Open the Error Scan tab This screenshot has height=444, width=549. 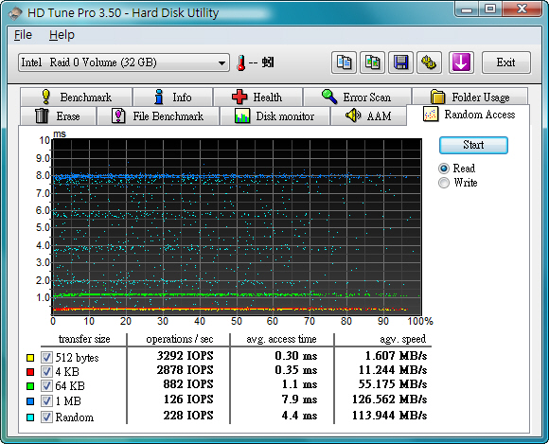point(357,97)
